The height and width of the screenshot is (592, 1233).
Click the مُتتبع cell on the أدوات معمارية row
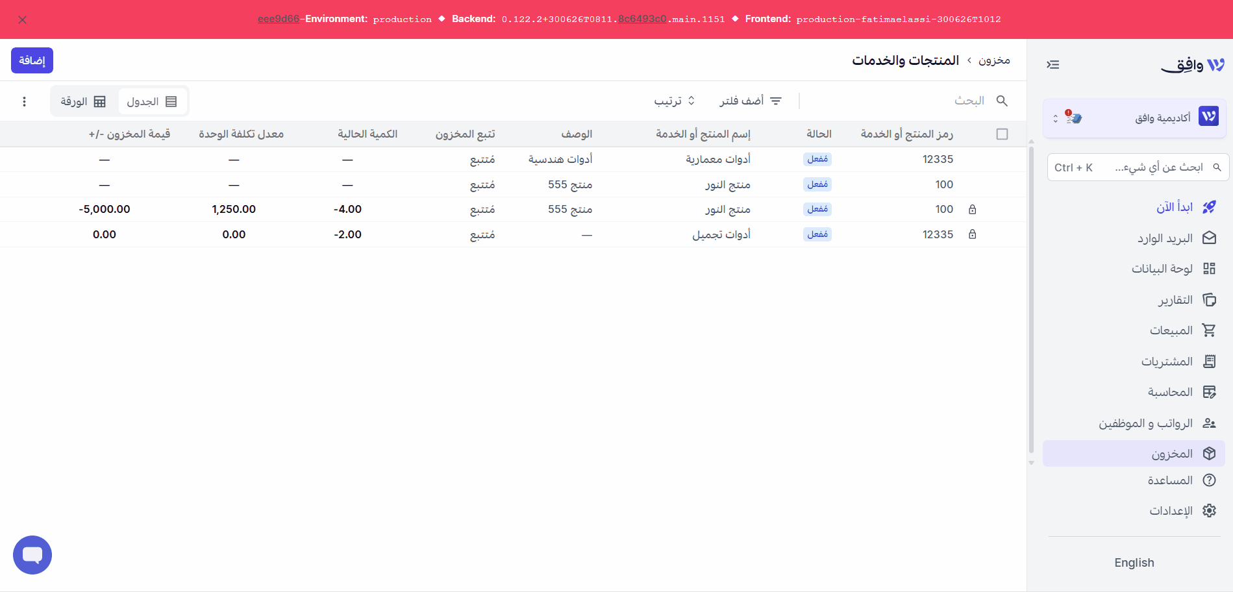[x=482, y=160]
